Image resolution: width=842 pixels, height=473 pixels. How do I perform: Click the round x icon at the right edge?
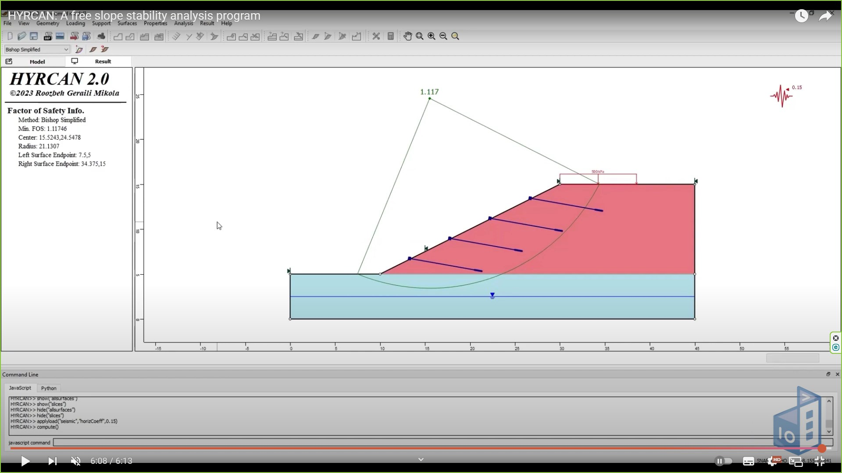coord(836,338)
